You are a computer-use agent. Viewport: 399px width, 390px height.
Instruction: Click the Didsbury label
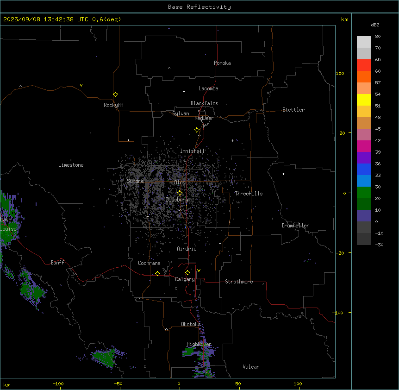point(177,200)
